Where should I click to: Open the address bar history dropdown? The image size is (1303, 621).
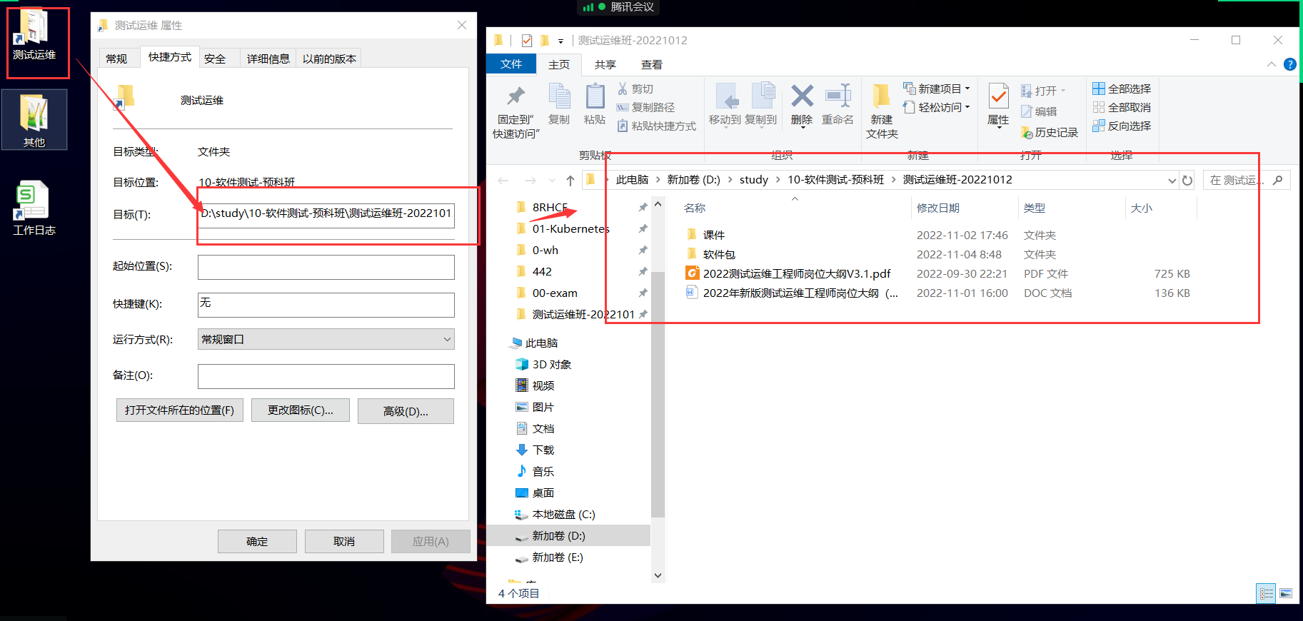point(1172,181)
